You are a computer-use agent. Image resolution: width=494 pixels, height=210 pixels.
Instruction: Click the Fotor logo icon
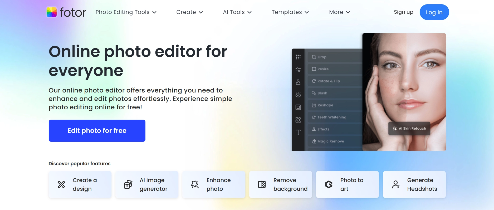coord(52,12)
